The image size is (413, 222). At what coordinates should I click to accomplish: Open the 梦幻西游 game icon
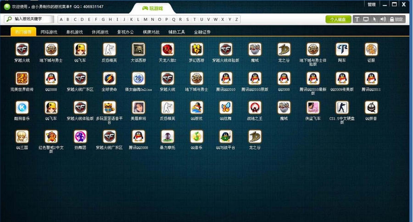pos(197,50)
